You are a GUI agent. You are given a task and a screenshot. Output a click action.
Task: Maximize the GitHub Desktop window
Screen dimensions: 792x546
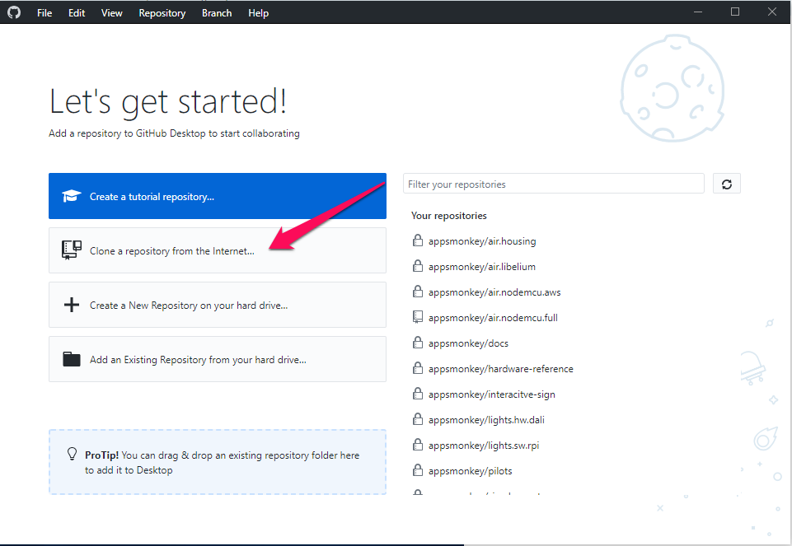click(735, 12)
